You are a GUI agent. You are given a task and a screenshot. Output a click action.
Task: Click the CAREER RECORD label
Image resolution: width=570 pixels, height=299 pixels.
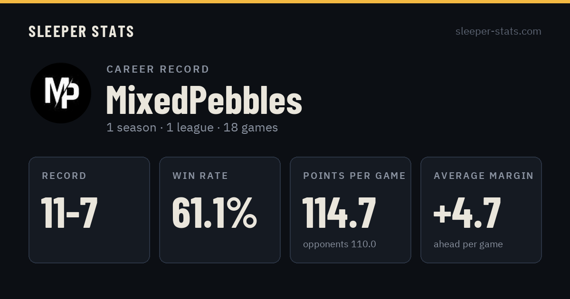pyautogui.click(x=158, y=69)
